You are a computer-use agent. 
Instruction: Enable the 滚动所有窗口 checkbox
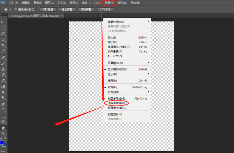[15, 9]
